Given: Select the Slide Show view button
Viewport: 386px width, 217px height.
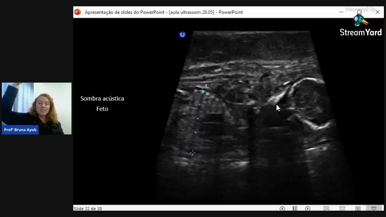Looking at the screenshot, I should pos(374,209).
